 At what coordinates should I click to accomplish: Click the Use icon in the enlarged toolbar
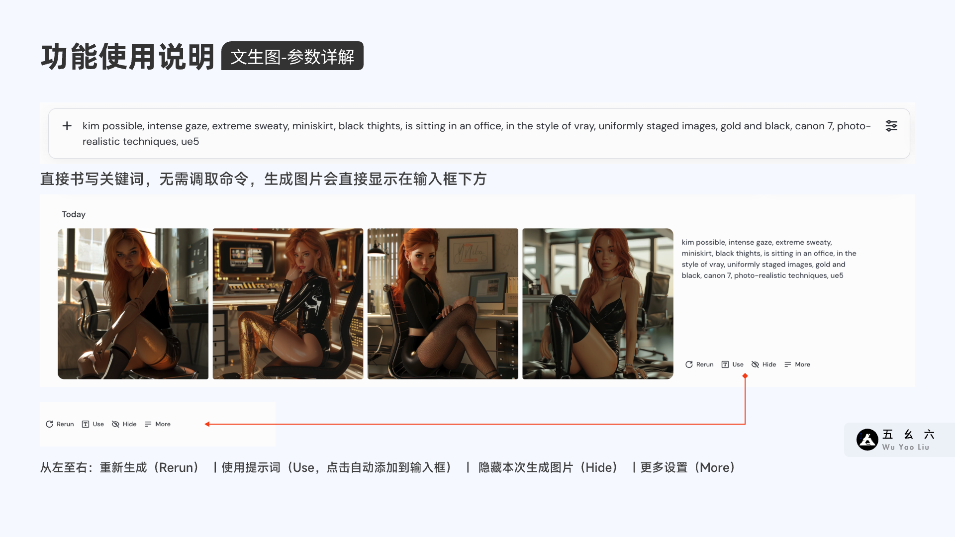click(x=86, y=424)
